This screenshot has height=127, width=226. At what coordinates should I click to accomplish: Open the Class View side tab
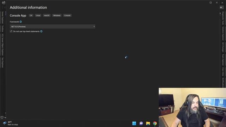pyautogui.click(x=223, y=72)
